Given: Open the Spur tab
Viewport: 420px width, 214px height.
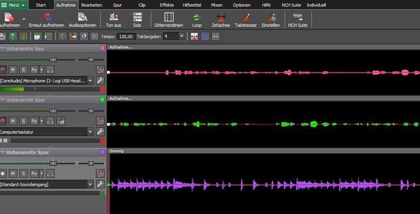Looking at the screenshot, I should coord(117,5).
